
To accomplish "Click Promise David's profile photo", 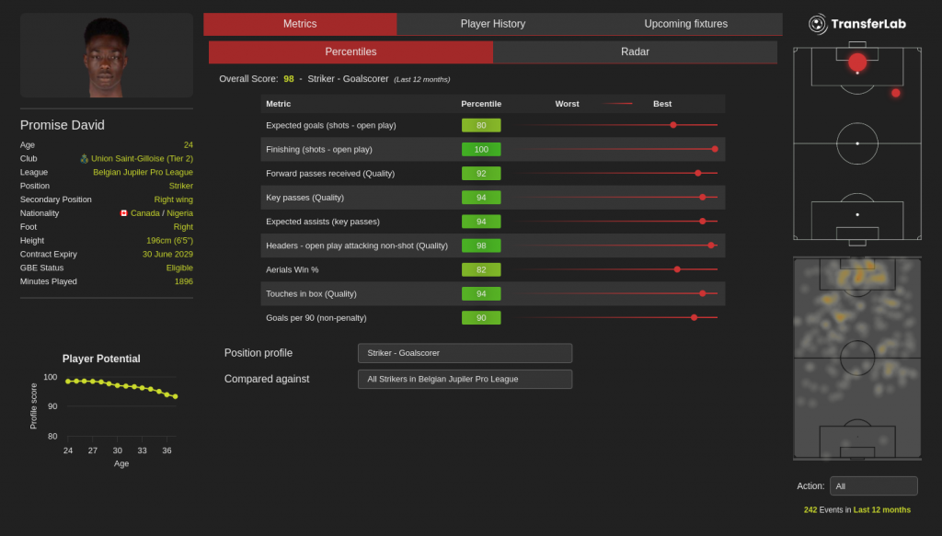I will click(107, 57).
